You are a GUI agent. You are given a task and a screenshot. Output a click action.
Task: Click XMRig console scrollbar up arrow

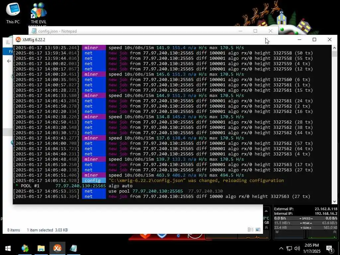click(334, 47)
